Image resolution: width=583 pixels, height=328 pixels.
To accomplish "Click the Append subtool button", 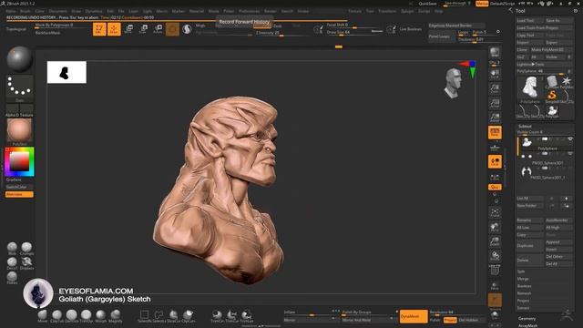I will point(558,242).
